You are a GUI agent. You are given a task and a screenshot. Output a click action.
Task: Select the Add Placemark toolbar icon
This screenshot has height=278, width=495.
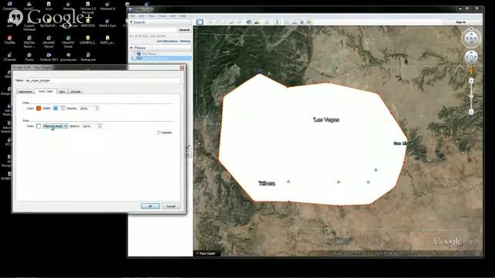point(210,22)
